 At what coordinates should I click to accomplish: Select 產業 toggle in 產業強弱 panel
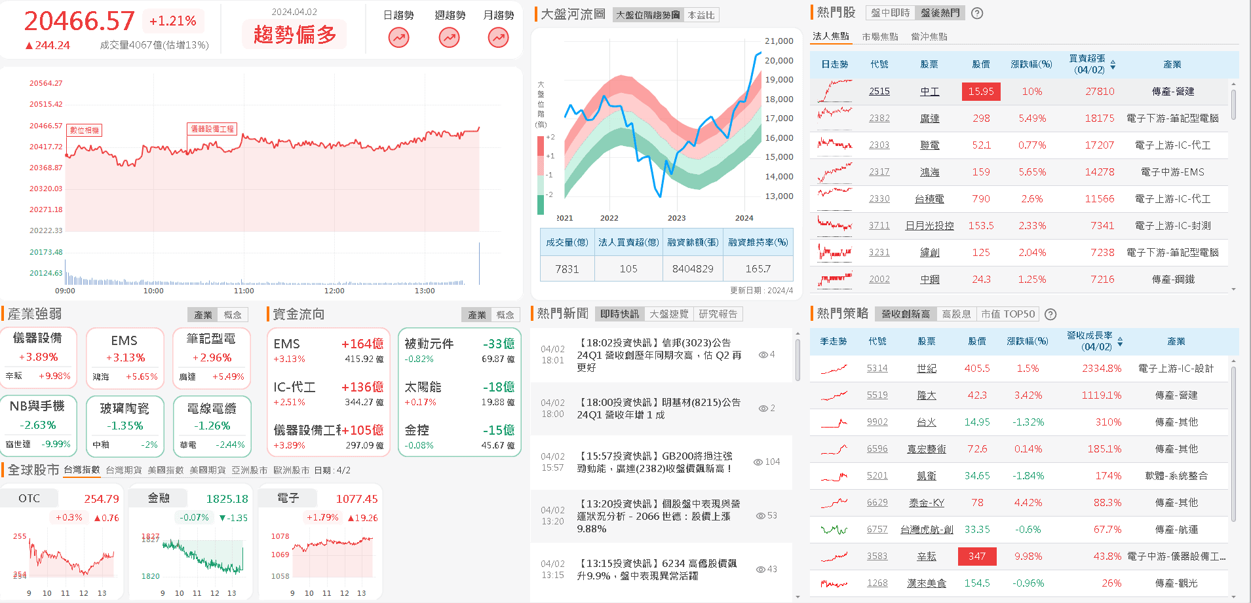pos(203,315)
